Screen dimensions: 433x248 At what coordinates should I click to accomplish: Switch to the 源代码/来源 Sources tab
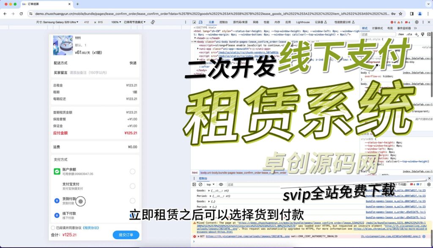point(240,22)
